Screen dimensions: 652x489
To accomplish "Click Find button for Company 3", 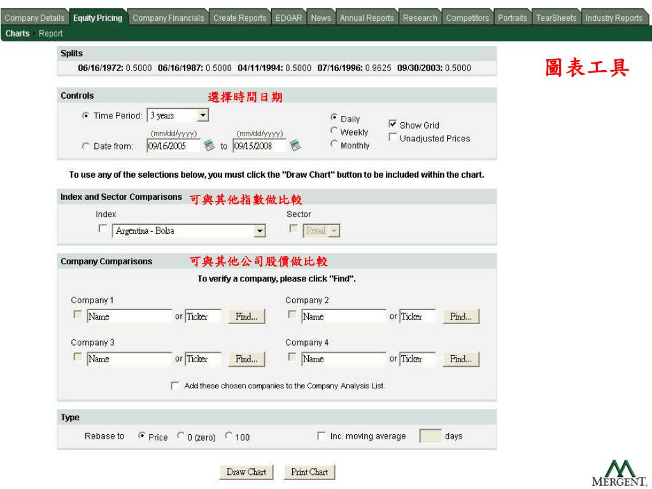I will pyautogui.click(x=246, y=359).
